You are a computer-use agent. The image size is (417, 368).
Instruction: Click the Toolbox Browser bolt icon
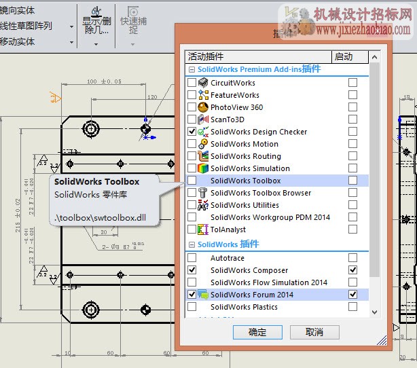coord(203,193)
